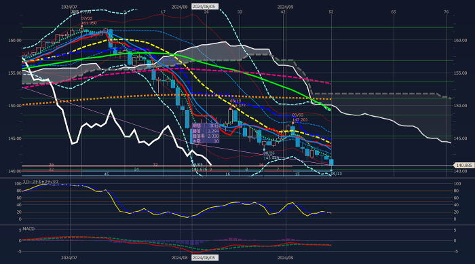Select the 140.885 current price tag

click(x=463, y=166)
